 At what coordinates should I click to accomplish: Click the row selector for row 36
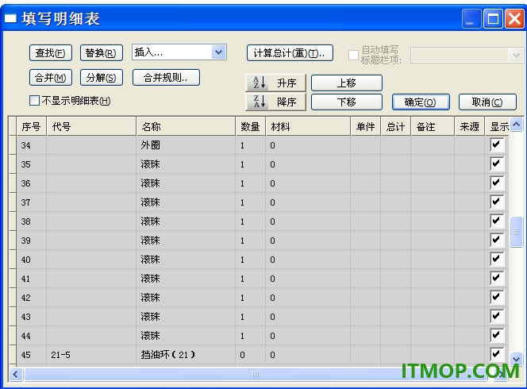pyautogui.click(x=13, y=183)
